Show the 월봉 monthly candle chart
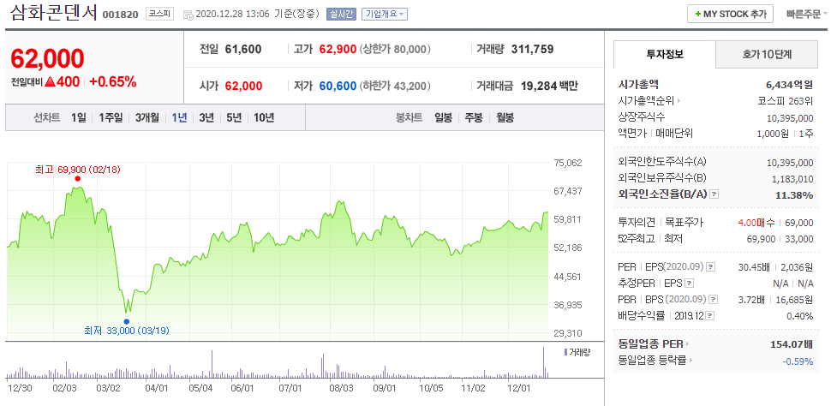 pos(505,117)
